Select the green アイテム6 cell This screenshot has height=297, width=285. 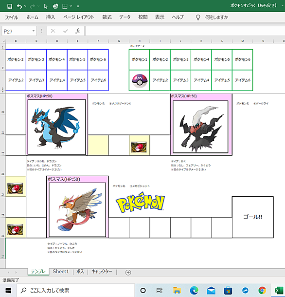click(x=242, y=80)
